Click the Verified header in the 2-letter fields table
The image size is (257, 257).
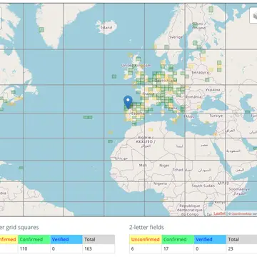click(210, 239)
